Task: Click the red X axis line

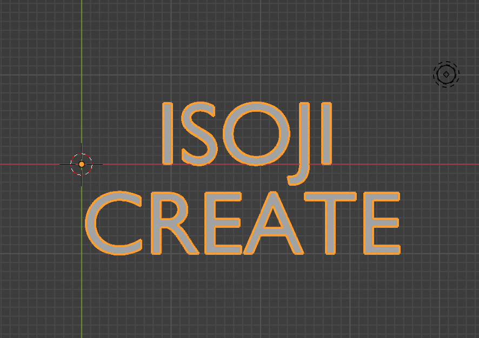Action: click(411, 164)
